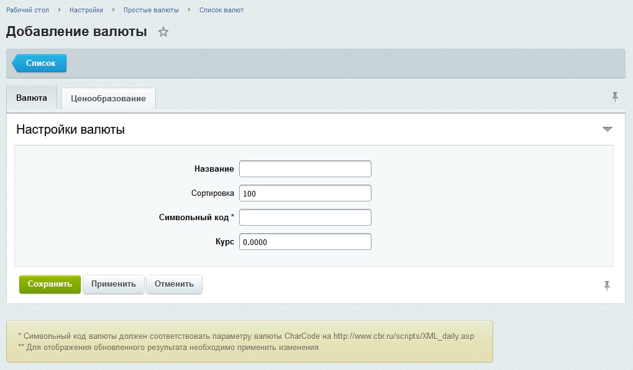Click the Отменить button
The height and width of the screenshot is (370, 633).
(174, 284)
